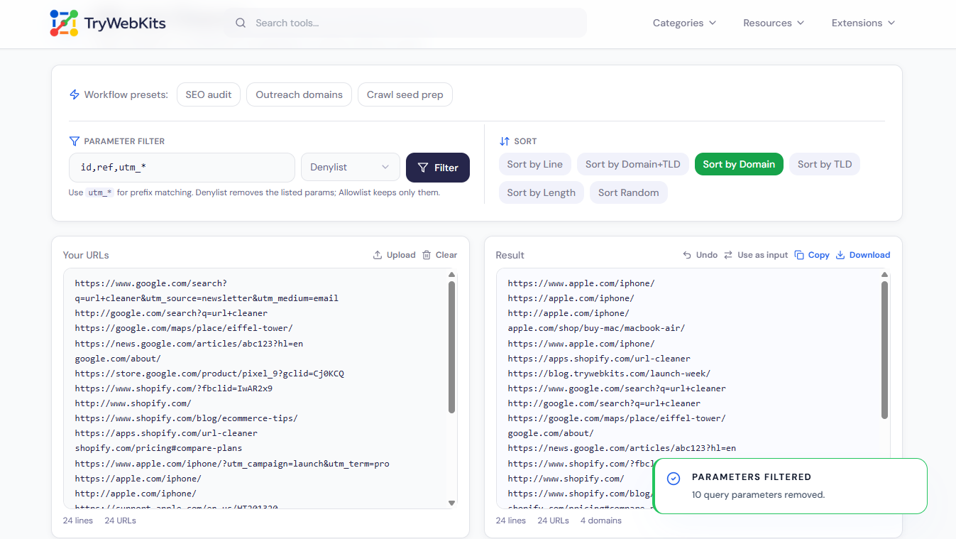Click the parameter filter field with id,ref,utm_*
Screen dimensions: 956x539
182,168
